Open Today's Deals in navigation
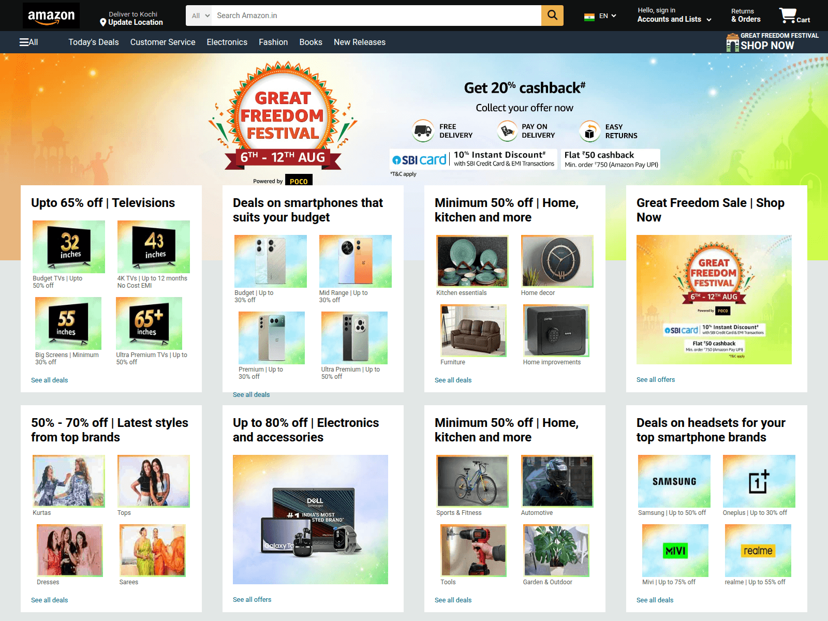Screen dimensions: 828x621 pos(94,42)
